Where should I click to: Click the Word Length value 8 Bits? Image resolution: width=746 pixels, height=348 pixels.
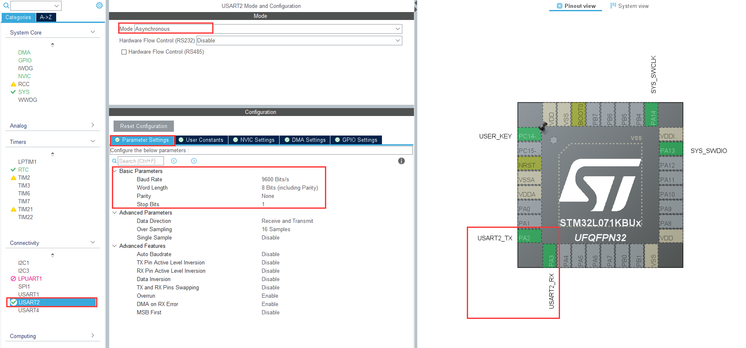[x=290, y=188]
